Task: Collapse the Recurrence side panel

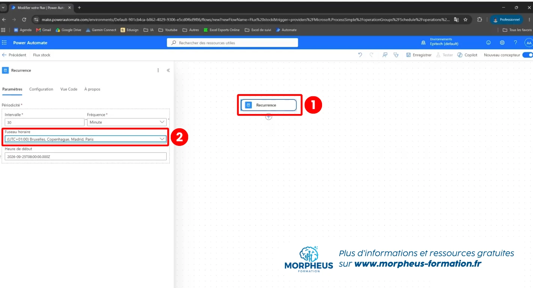Action: pyautogui.click(x=168, y=70)
